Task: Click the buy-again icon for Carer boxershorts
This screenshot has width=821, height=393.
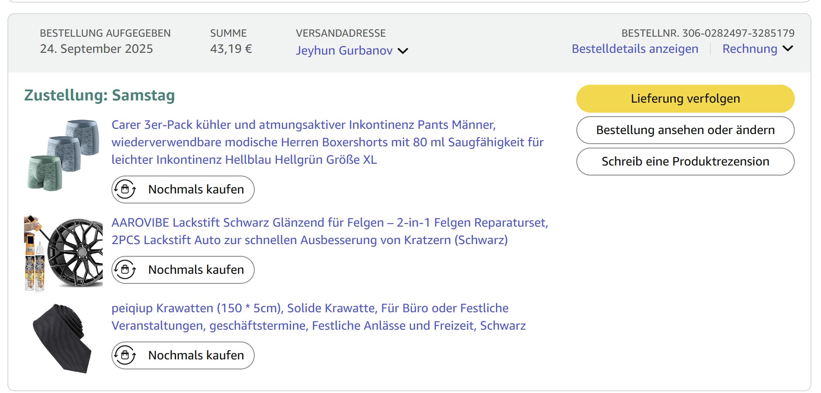Action: point(125,190)
